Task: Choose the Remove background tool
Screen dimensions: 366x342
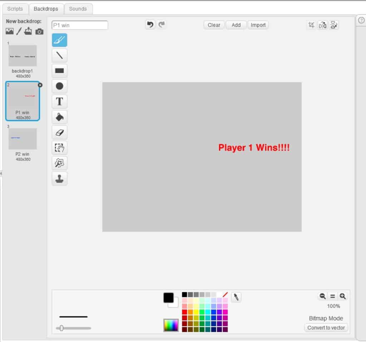Action: [59, 163]
